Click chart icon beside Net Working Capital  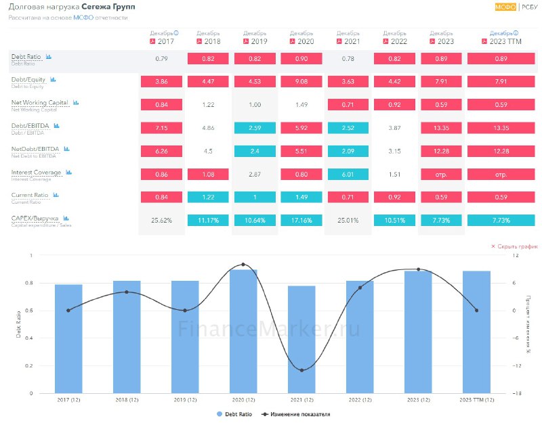[76, 103]
